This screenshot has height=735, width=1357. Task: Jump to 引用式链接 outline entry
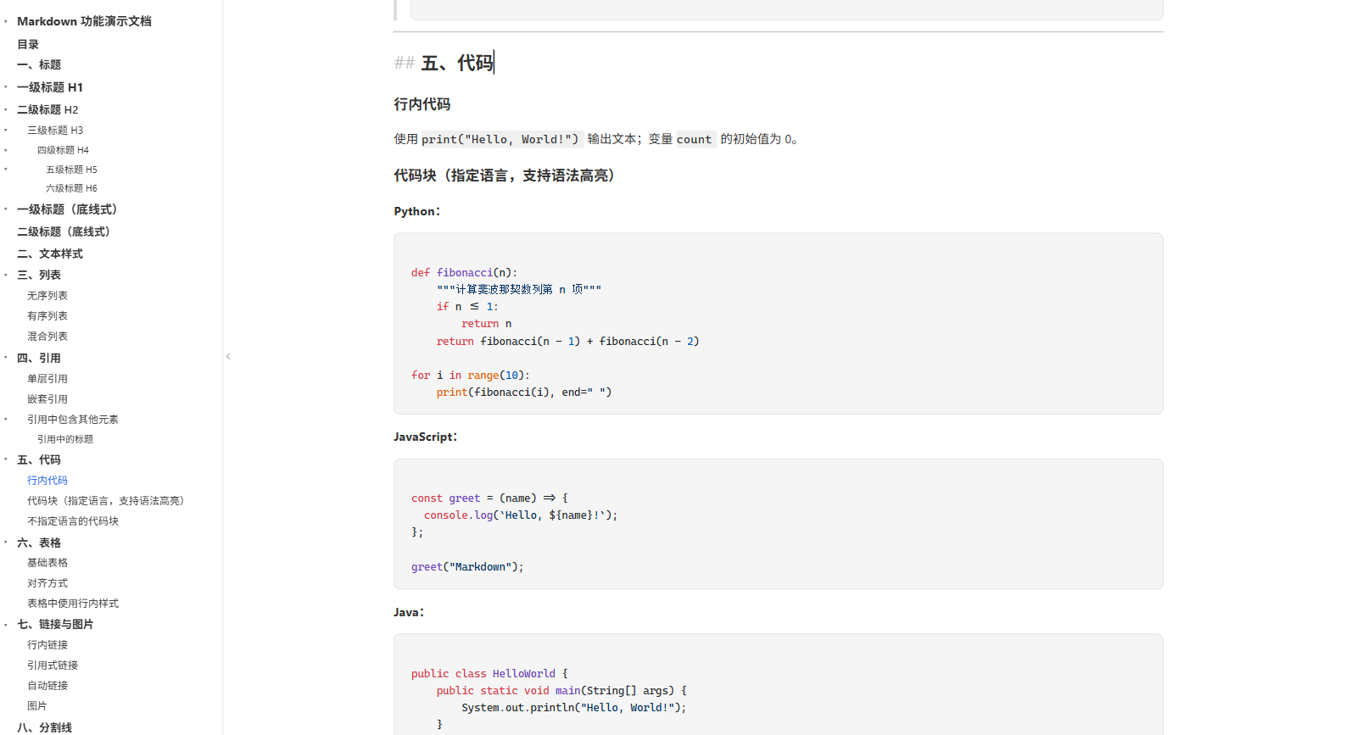click(53, 665)
